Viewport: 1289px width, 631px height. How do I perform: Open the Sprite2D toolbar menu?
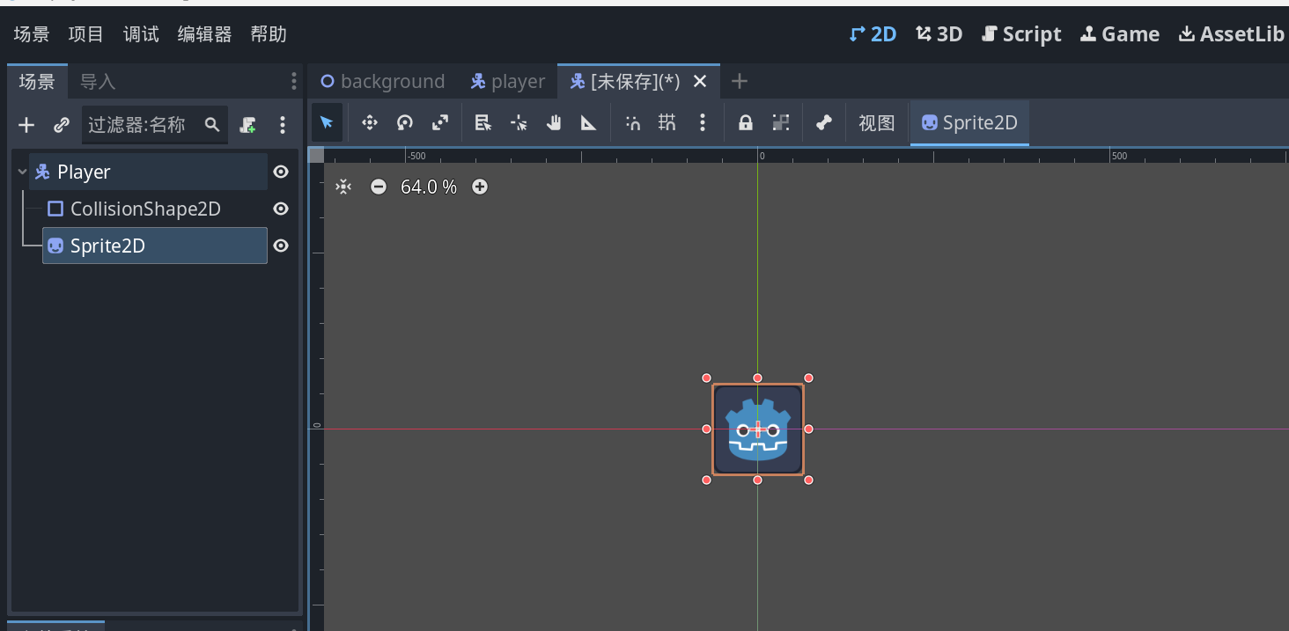(x=969, y=123)
